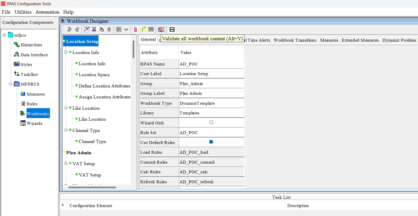The width and height of the screenshot is (418, 216).
Task: Edit the User Label value Location Setup
Action: click(x=211, y=74)
